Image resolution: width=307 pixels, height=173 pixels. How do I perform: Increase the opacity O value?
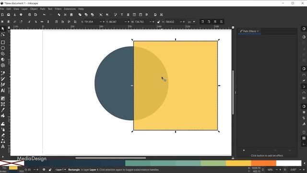tap(37, 170)
